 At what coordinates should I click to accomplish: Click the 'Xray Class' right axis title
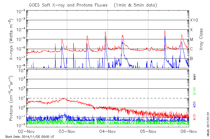(201, 39)
